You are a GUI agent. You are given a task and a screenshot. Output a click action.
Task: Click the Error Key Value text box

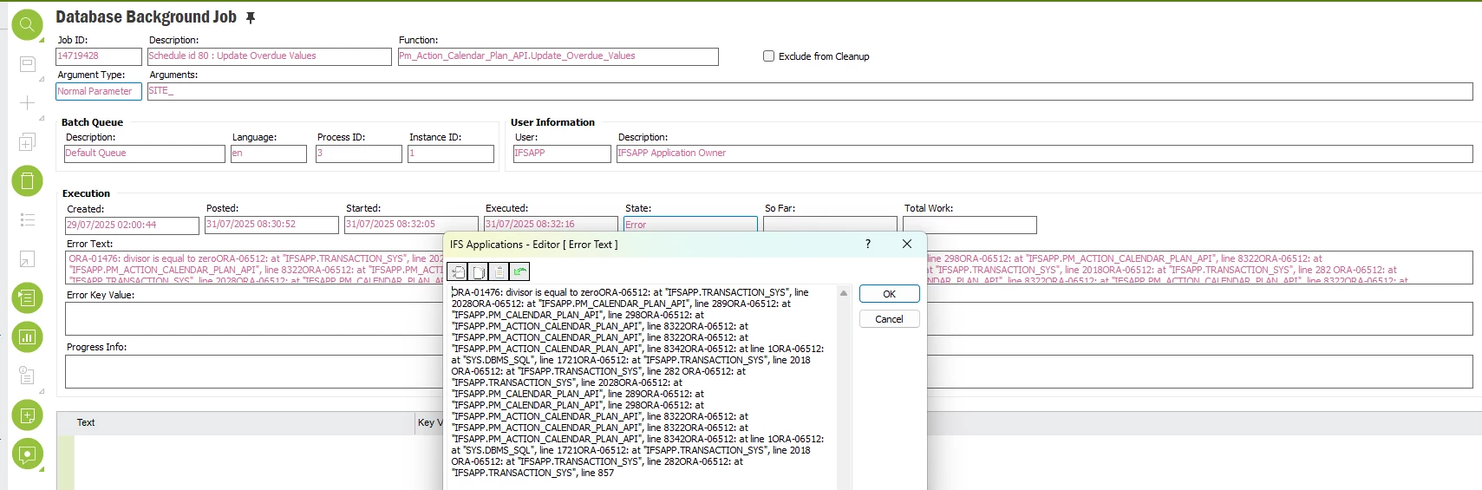pyautogui.click(x=253, y=318)
